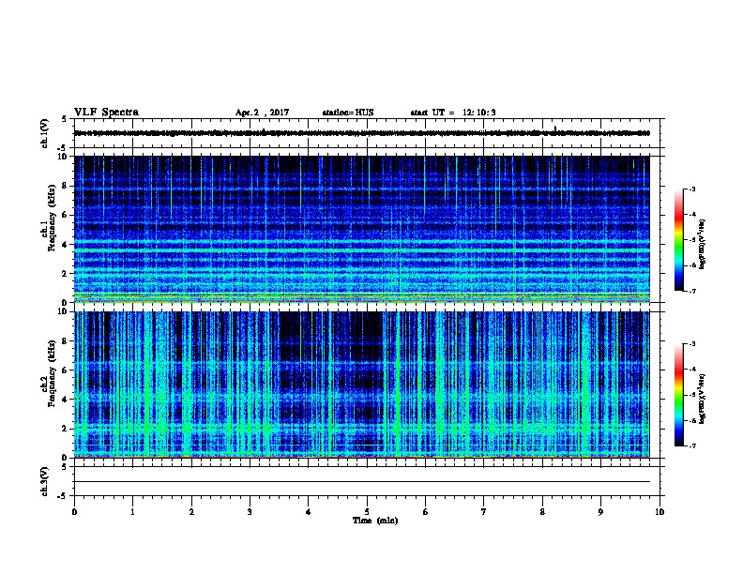Click the time axis tick label '10'
This screenshot has width=743, height=574.
[x=660, y=512]
